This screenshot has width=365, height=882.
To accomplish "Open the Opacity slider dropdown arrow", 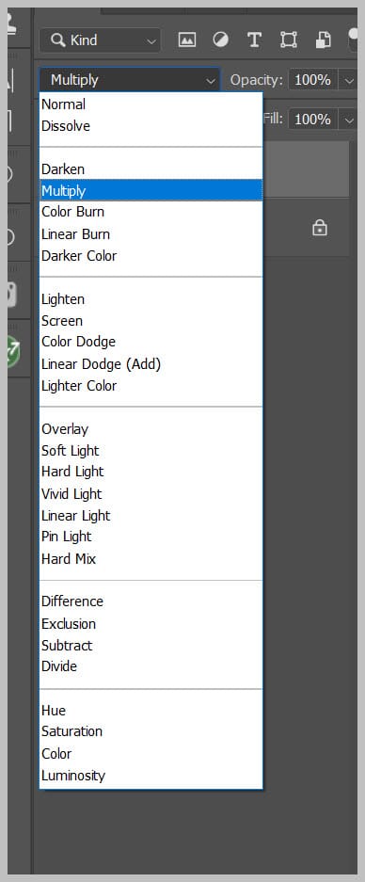I will click(349, 80).
